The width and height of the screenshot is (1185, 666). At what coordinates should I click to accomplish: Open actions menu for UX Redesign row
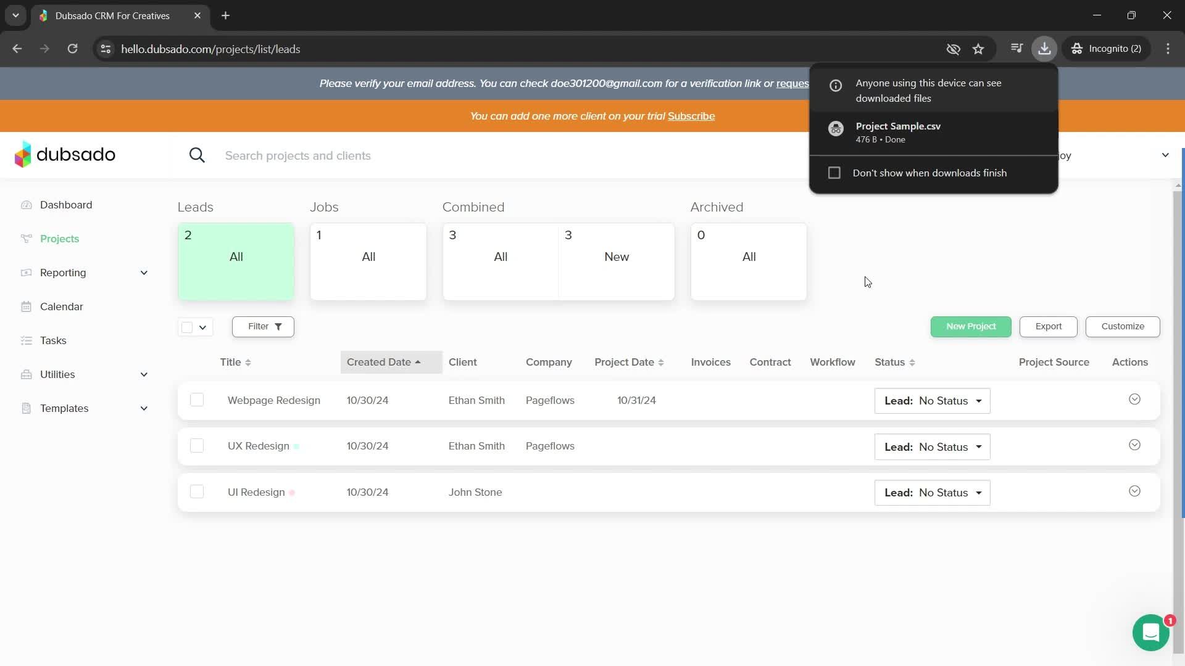(1134, 445)
